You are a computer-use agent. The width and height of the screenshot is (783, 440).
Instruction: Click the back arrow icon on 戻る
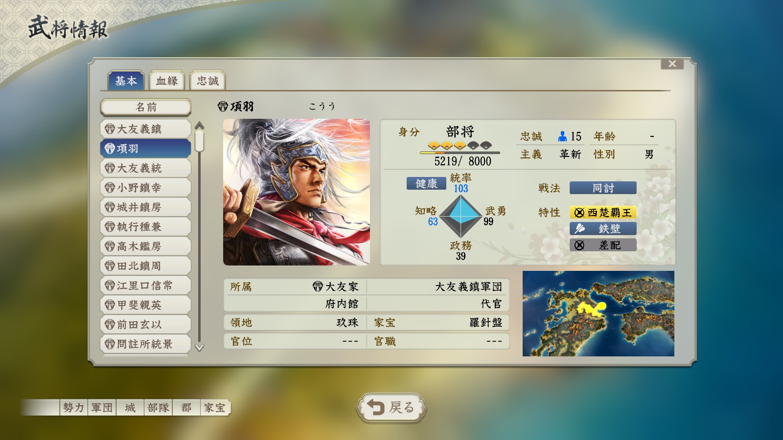point(376,407)
